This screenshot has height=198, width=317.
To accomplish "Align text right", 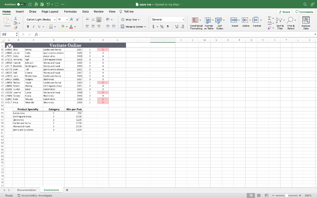I will coord(99,27).
